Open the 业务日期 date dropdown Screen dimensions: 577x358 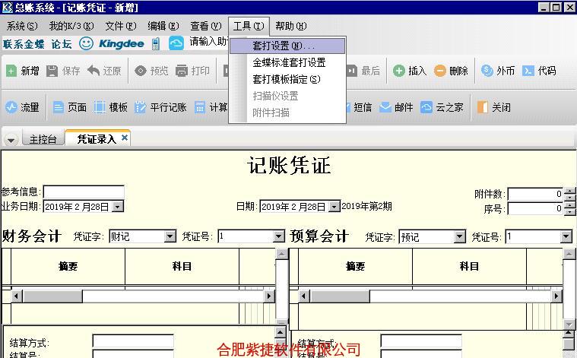pyautogui.click(x=117, y=206)
